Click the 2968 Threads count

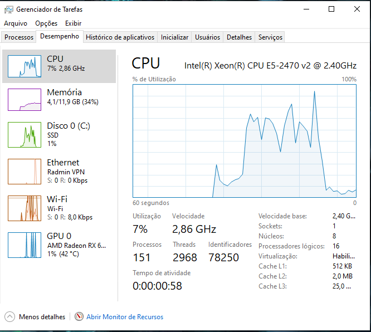[x=184, y=257]
